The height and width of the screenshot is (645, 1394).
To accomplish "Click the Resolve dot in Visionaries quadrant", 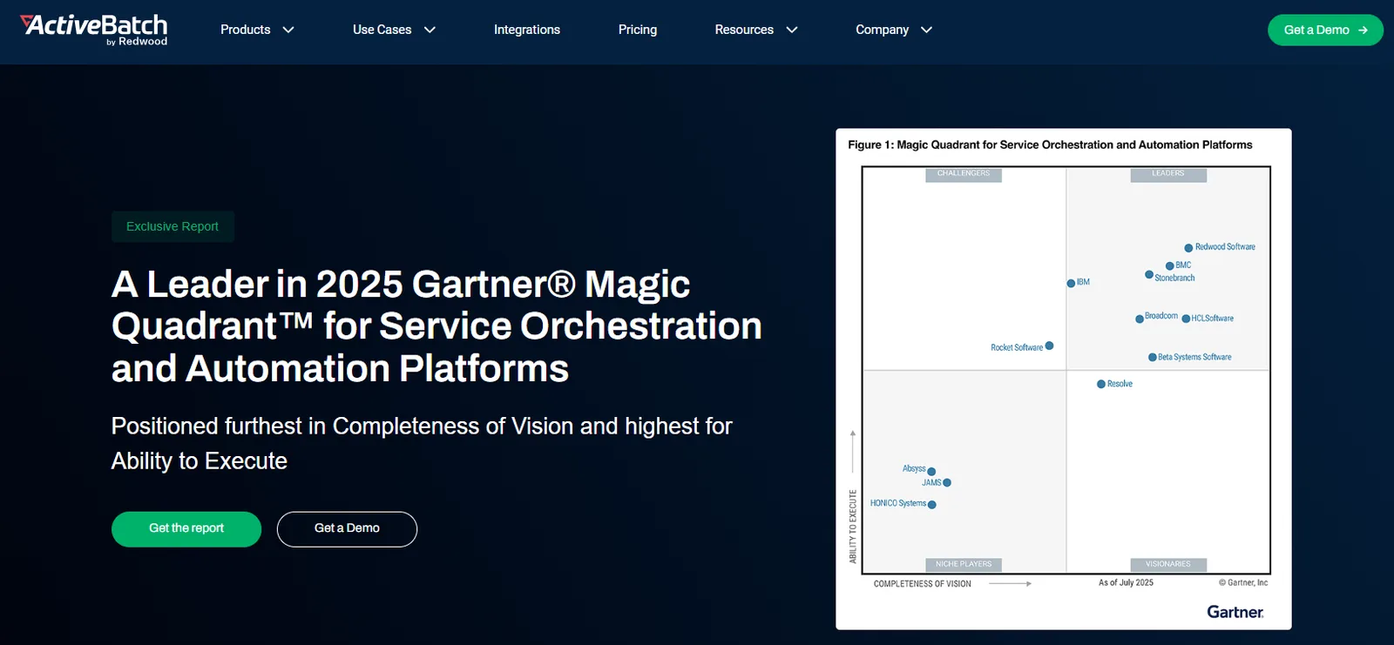I will click(1101, 384).
